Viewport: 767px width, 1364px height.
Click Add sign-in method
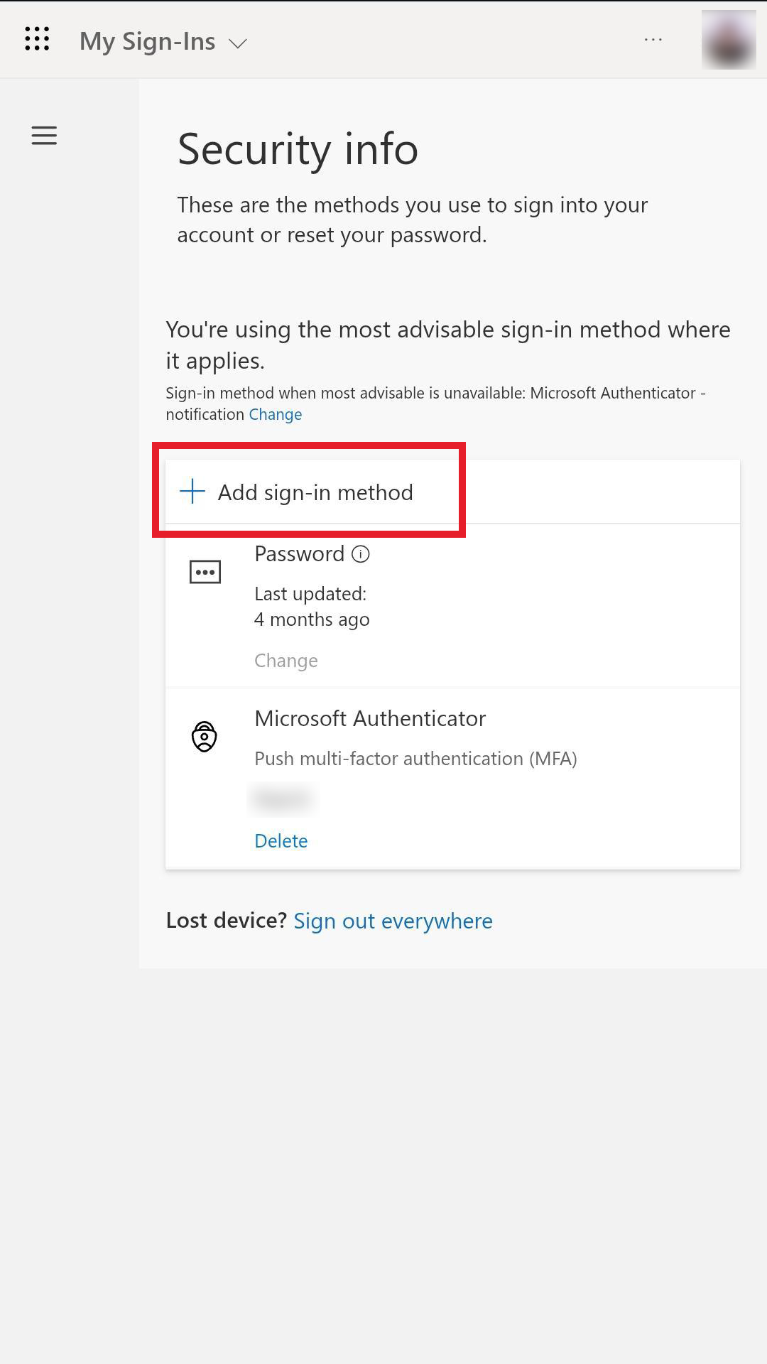point(315,492)
